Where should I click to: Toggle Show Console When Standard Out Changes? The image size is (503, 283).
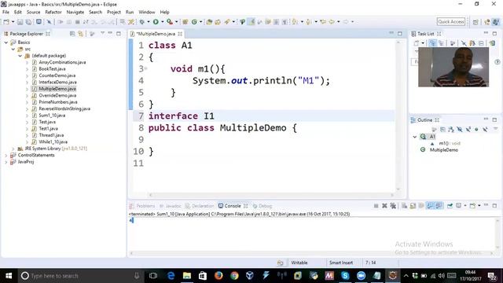tap(430, 206)
